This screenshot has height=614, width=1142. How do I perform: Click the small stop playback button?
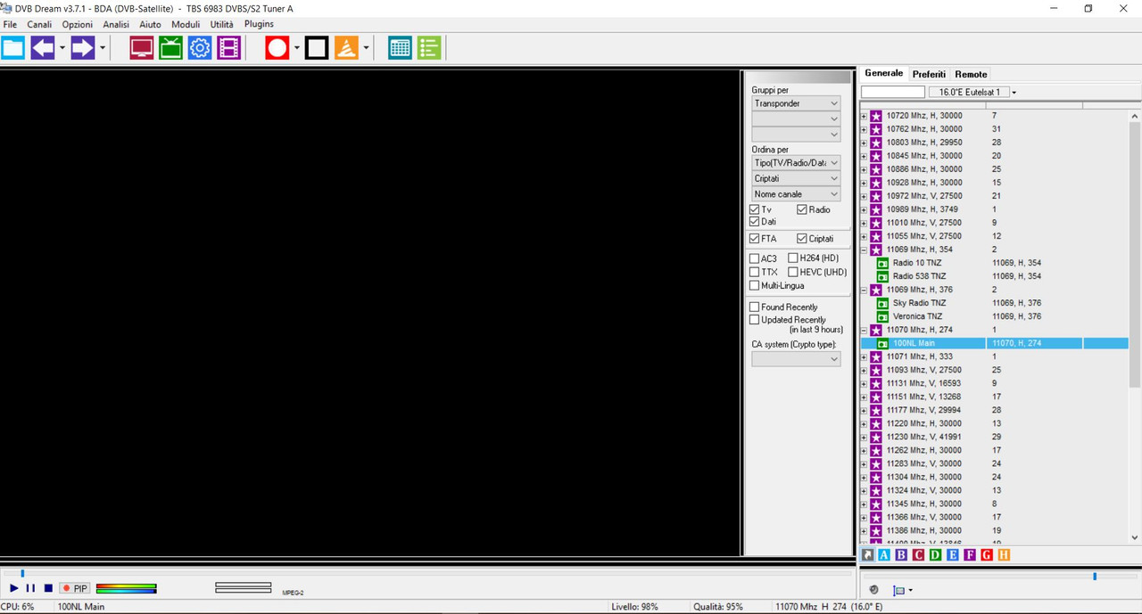click(x=48, y=588)
